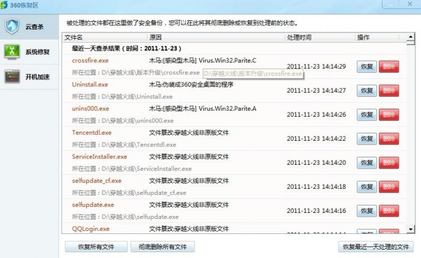Viewport: 421px width, 258px height.
Task: Click the 木马:伪装成360安全桌面的程序 reason text
Action: click(191, 85)
